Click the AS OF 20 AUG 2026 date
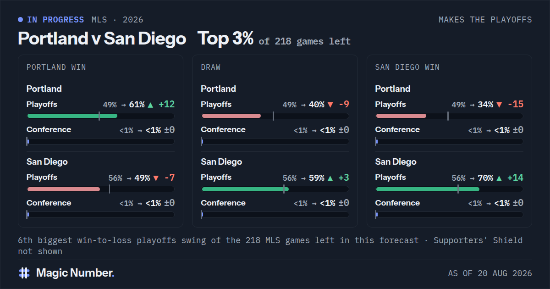The image size is (550, 289). click(x=490, y=273)
